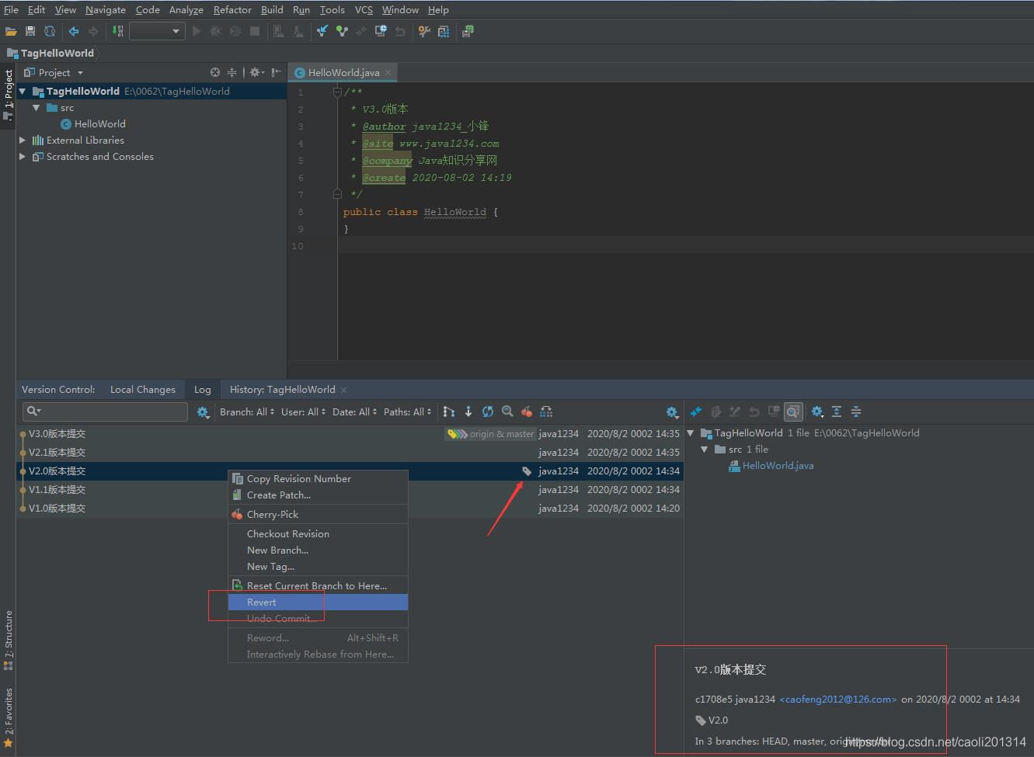Choose Create Patch... entry
The height and width of the screenshot is (757, 1034).
pos(318,495)
